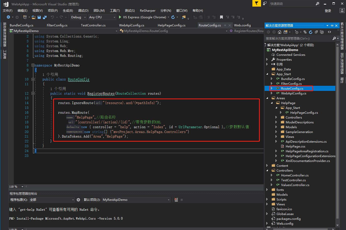Select Global.asax in Solution Explorer
This screenshot has height=230, width=346.
tap(285, 214)
